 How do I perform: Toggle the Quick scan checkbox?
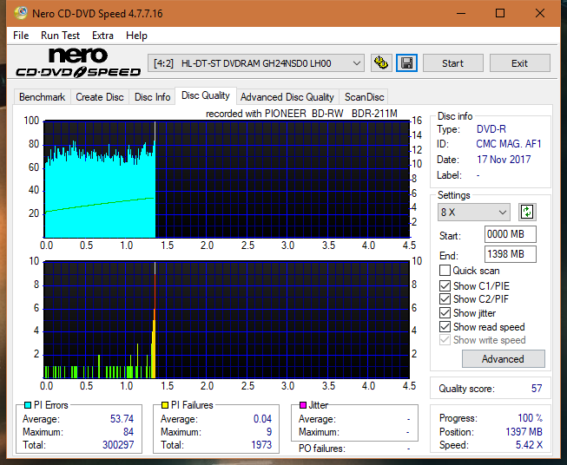click(x=445, y=271)
